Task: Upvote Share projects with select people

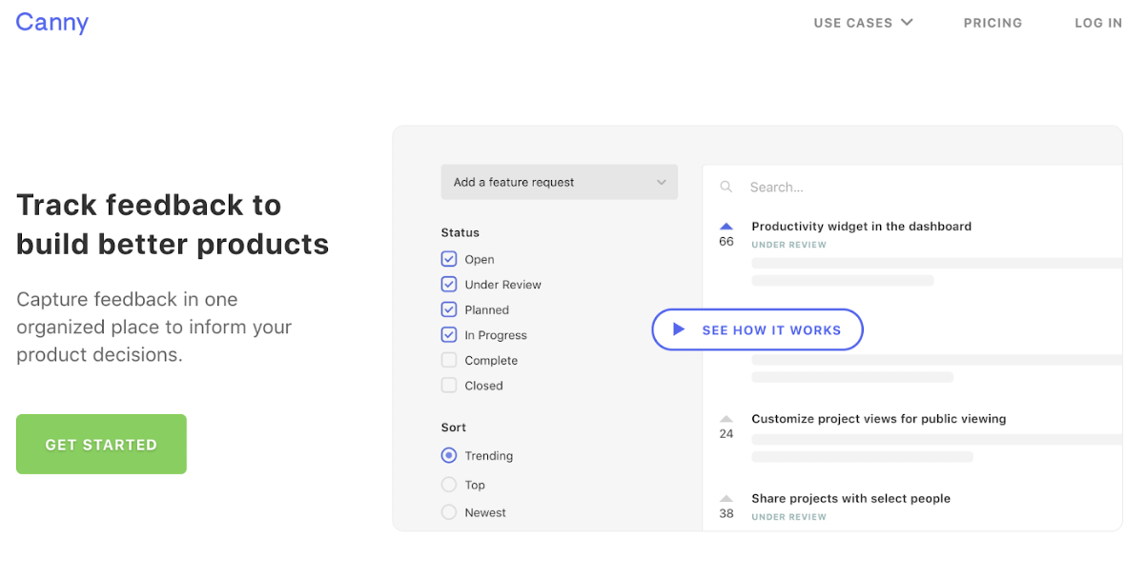Action: click(x=726, y=499)
